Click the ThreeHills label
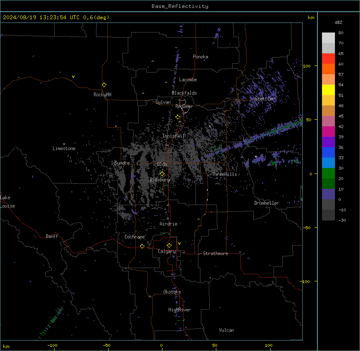This screenshot has height=351, width=360. coord(224,174)
